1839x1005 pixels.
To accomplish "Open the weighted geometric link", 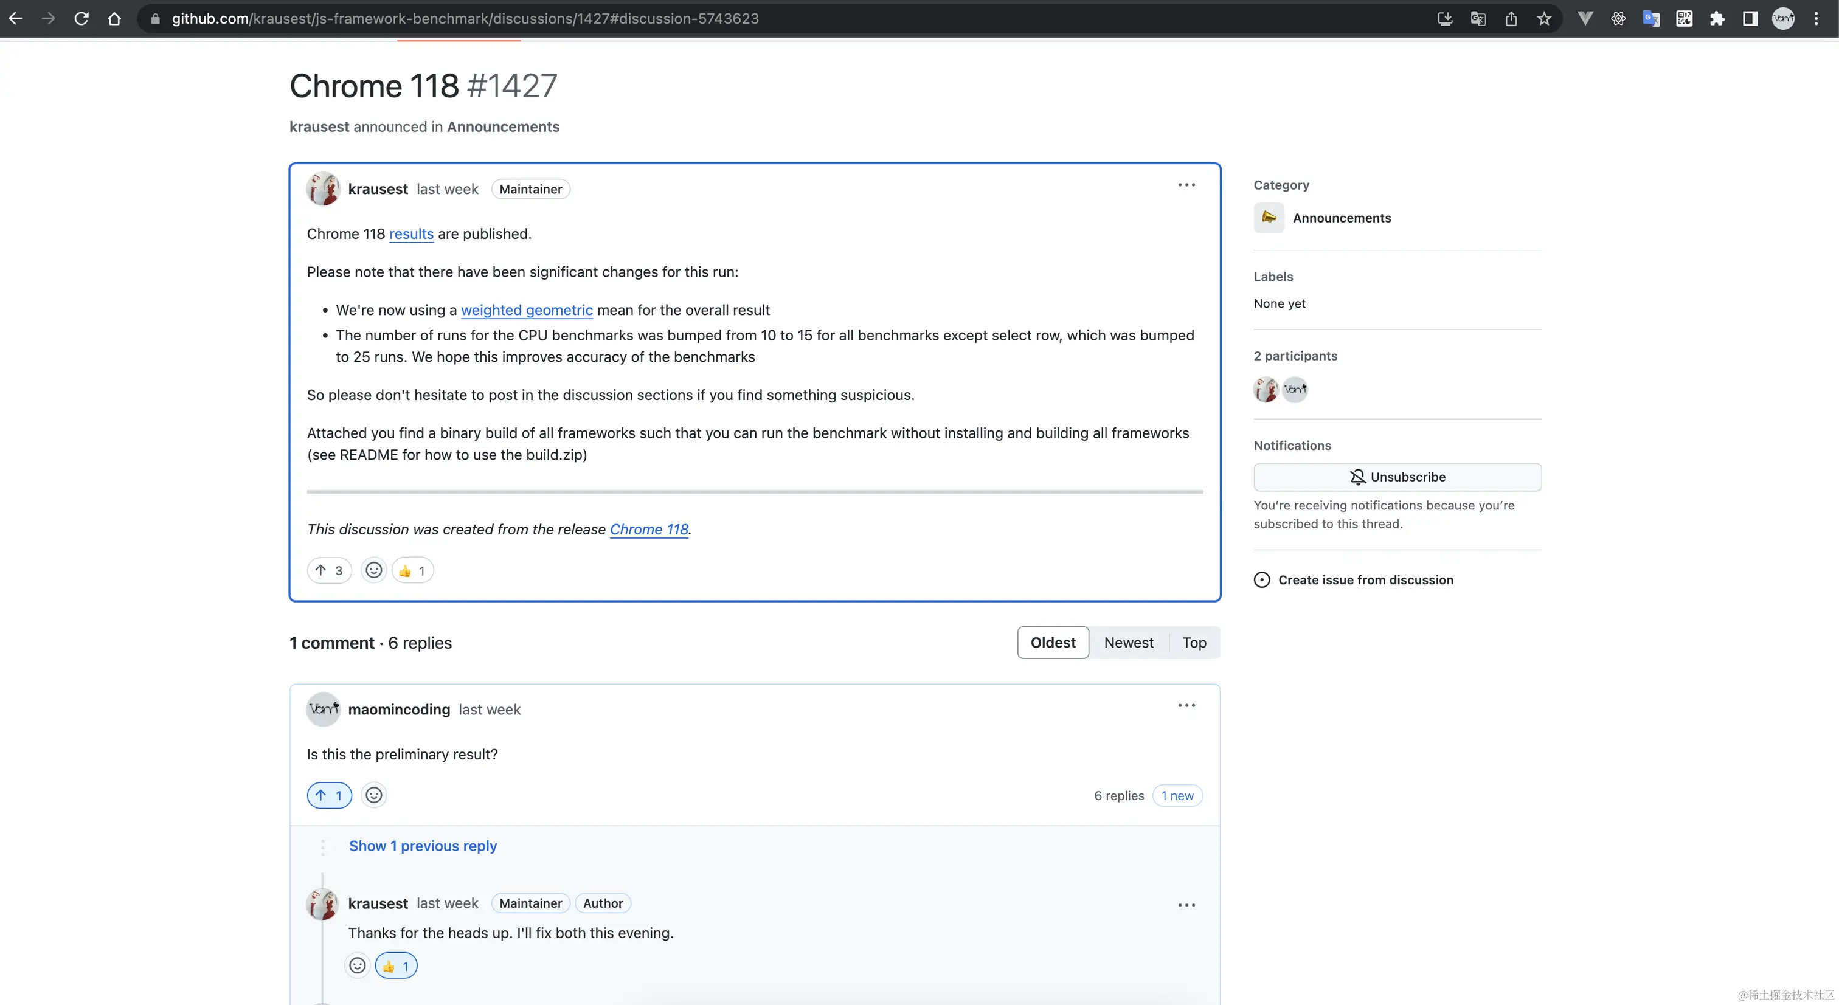I will pos(526,310).
